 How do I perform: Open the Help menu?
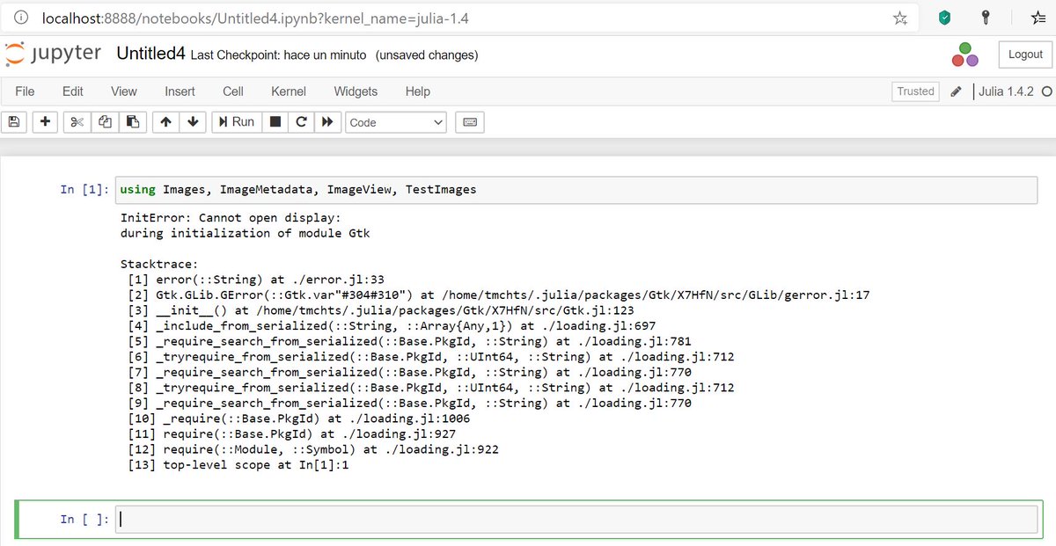(418, 91)
